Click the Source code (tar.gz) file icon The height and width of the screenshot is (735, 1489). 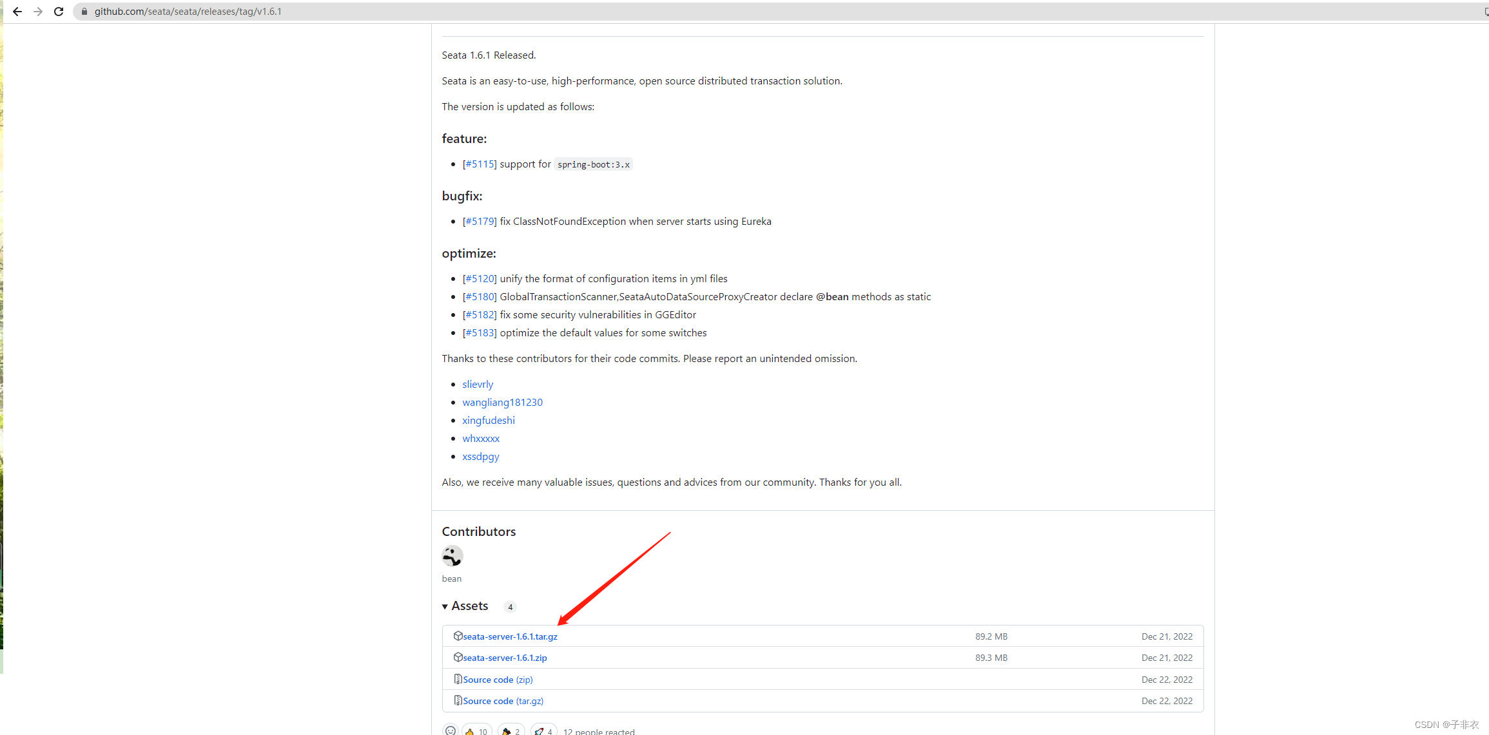[458, 700]
